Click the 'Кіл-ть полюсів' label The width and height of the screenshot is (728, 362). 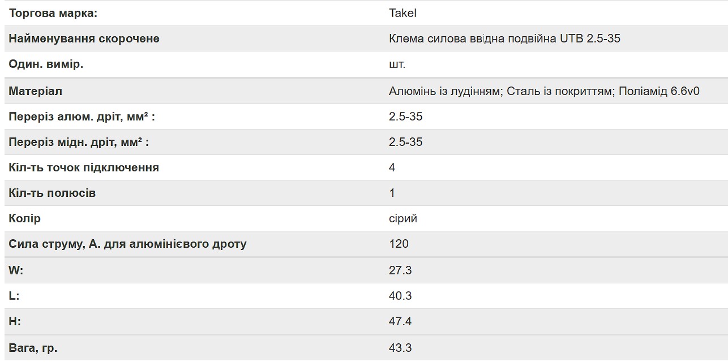click(52, 193)
